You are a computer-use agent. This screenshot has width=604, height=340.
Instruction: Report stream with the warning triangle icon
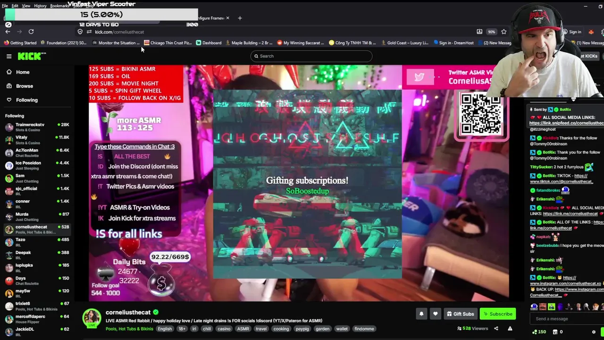510,329
